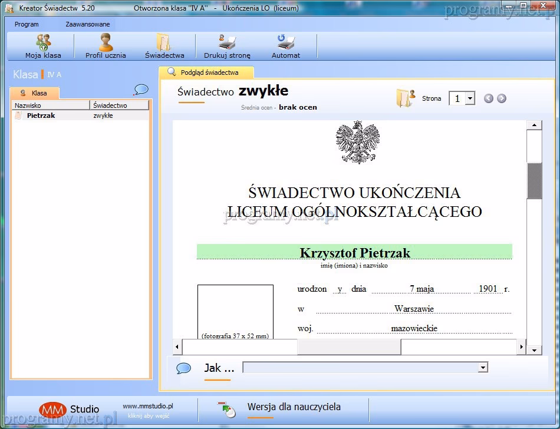Image resolution: width=560 pixels, height=429 pixels.
Task: Click the folder-person icon beside Strona
Action: 406,98
